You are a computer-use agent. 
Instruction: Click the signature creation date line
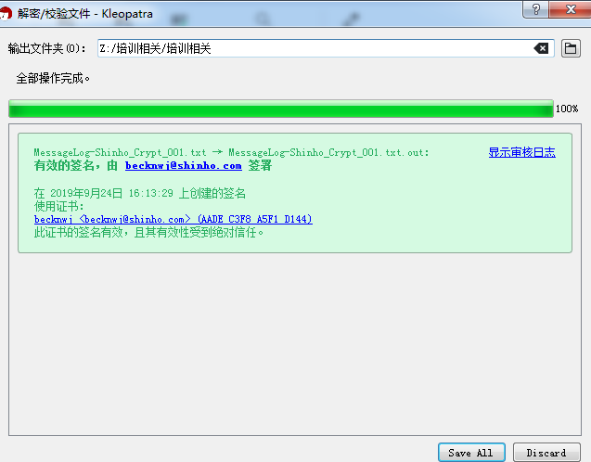[139, 193]
